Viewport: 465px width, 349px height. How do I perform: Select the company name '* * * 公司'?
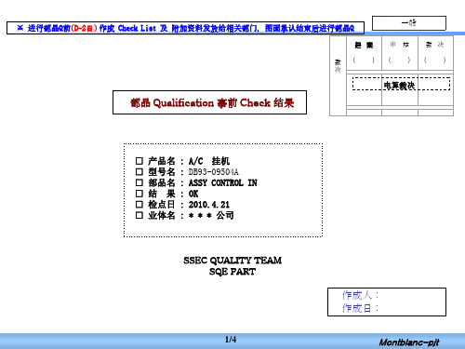tap(211, 215)
